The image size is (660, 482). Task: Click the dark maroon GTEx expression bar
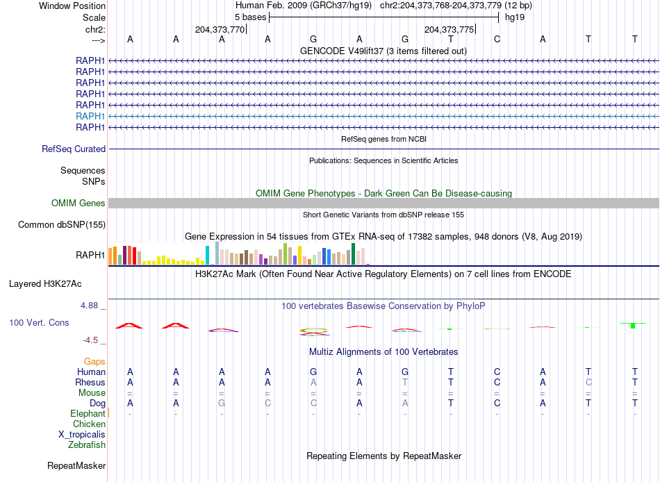point(124,255)
